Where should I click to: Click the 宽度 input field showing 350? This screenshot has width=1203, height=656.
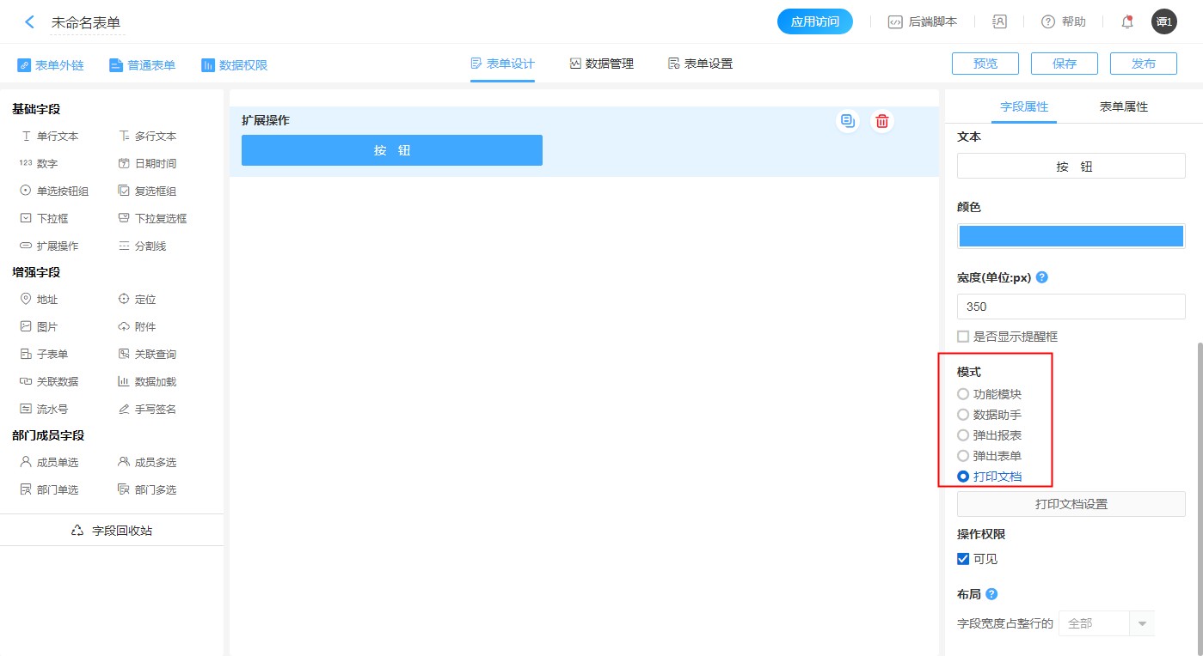1071,307
